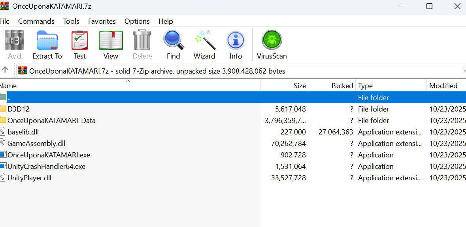Run VirusScan green bug icon
Viewport: 466px width, 227px height.
272,40
